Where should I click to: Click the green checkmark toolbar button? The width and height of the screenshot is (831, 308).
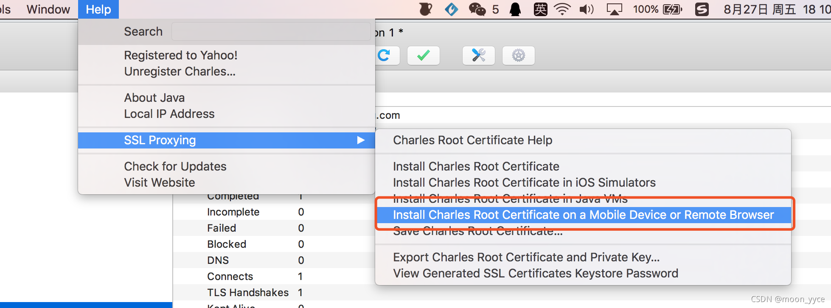tap(423, 56)
